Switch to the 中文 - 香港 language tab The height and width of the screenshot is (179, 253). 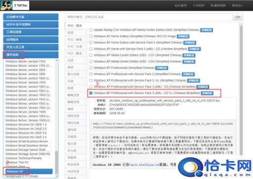76,40
